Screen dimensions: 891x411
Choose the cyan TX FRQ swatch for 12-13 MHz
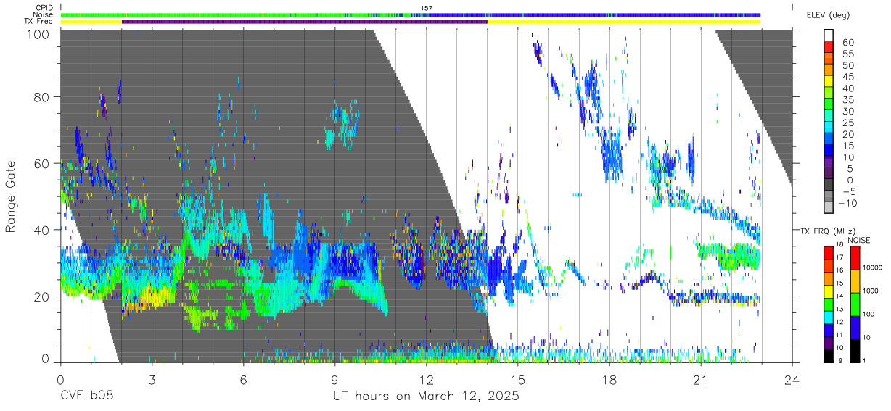tap(829, 316)
